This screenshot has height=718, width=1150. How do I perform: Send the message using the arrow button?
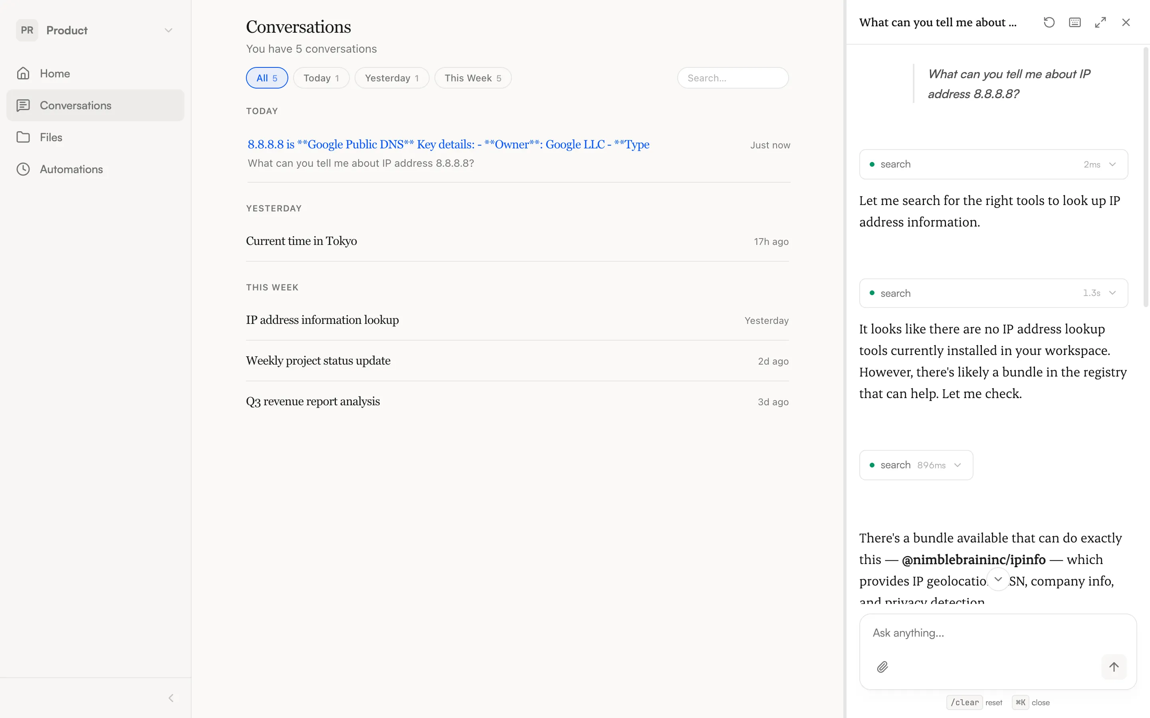(1113, 667)
